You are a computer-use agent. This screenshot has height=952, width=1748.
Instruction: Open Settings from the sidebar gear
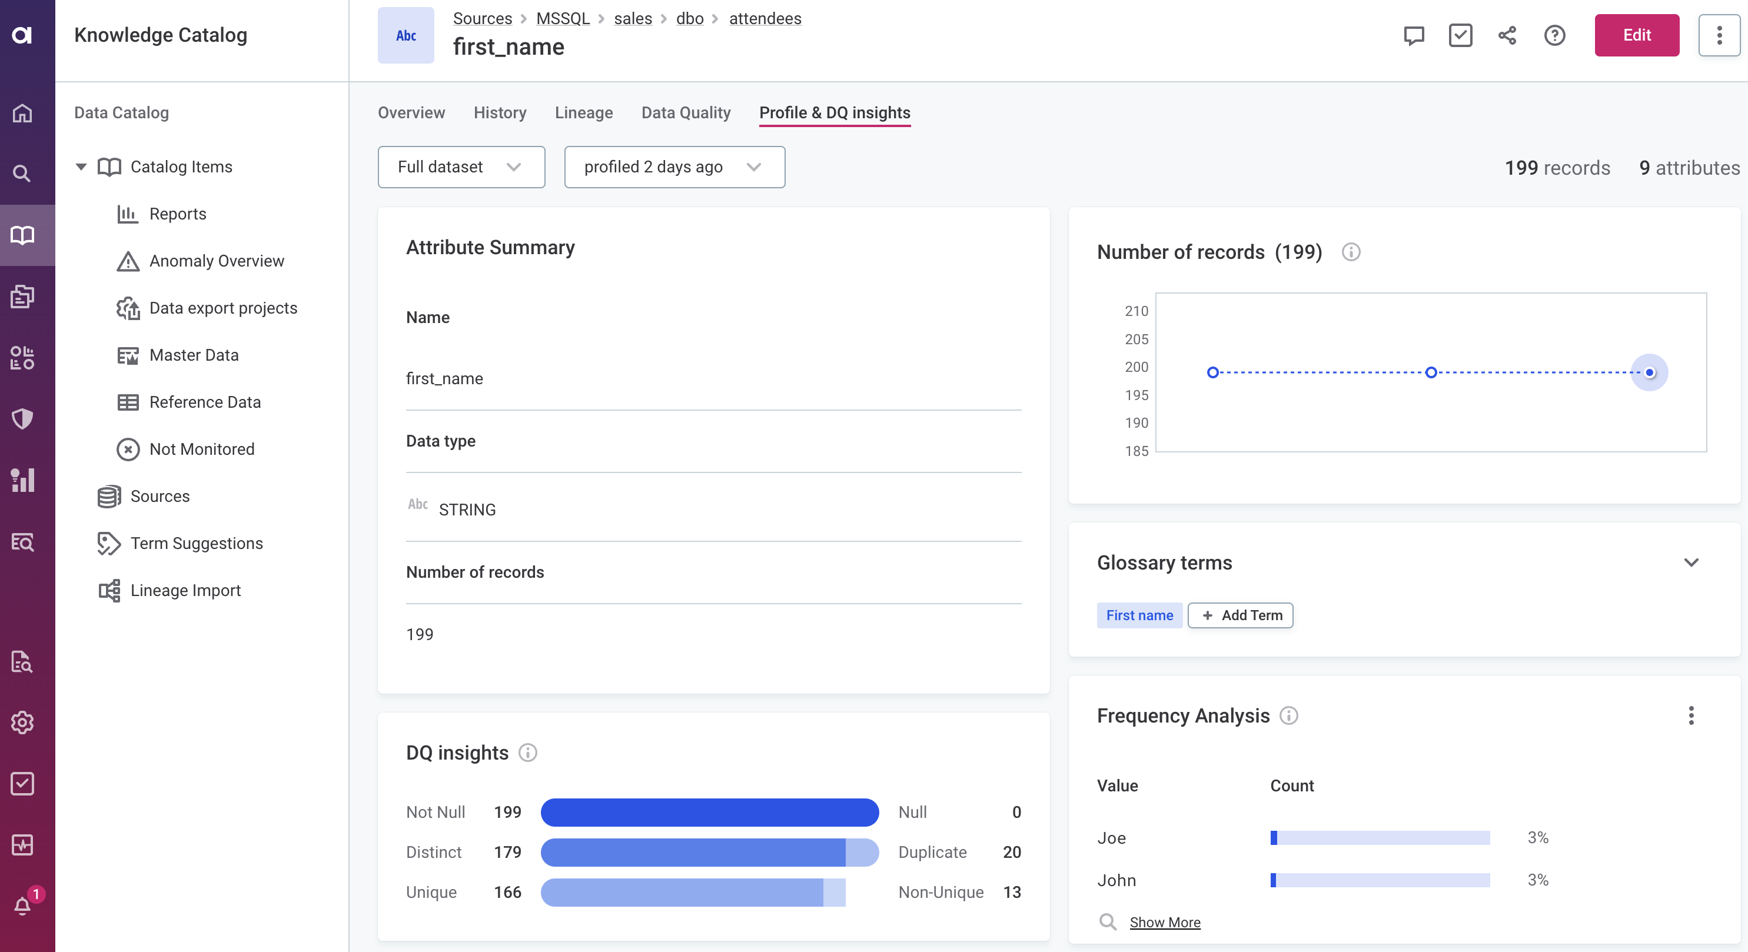[22, 723]
